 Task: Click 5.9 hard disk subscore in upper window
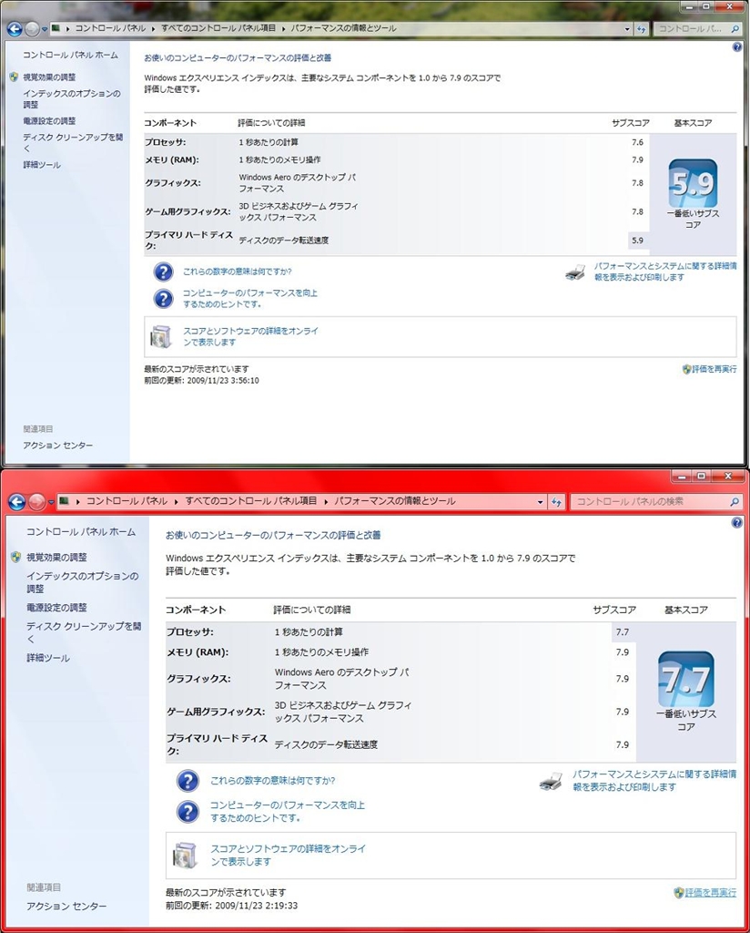click(x=637, y=241)
